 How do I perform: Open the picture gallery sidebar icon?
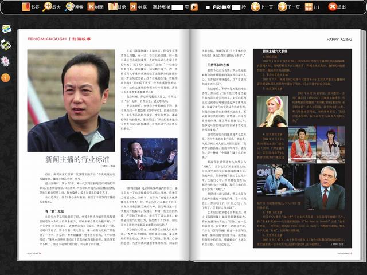coord(6,29)
